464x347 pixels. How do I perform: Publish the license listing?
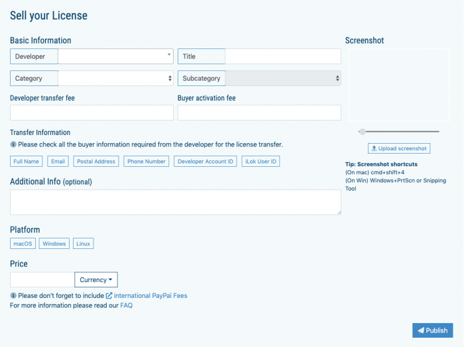coord(432,330)
